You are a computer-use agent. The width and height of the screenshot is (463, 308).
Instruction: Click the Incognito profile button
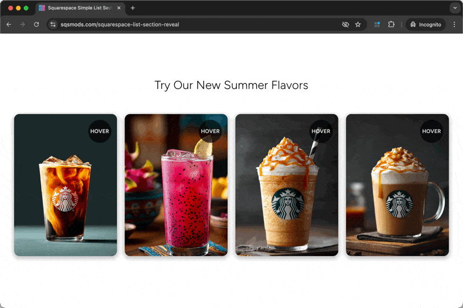click(x=426, y=24)
